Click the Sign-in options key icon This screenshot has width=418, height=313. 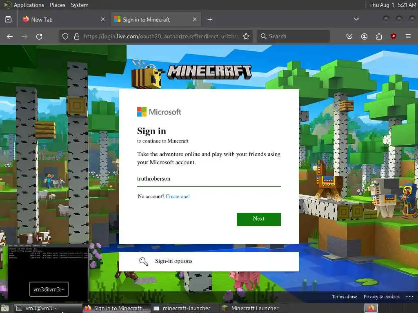[144, 261]
